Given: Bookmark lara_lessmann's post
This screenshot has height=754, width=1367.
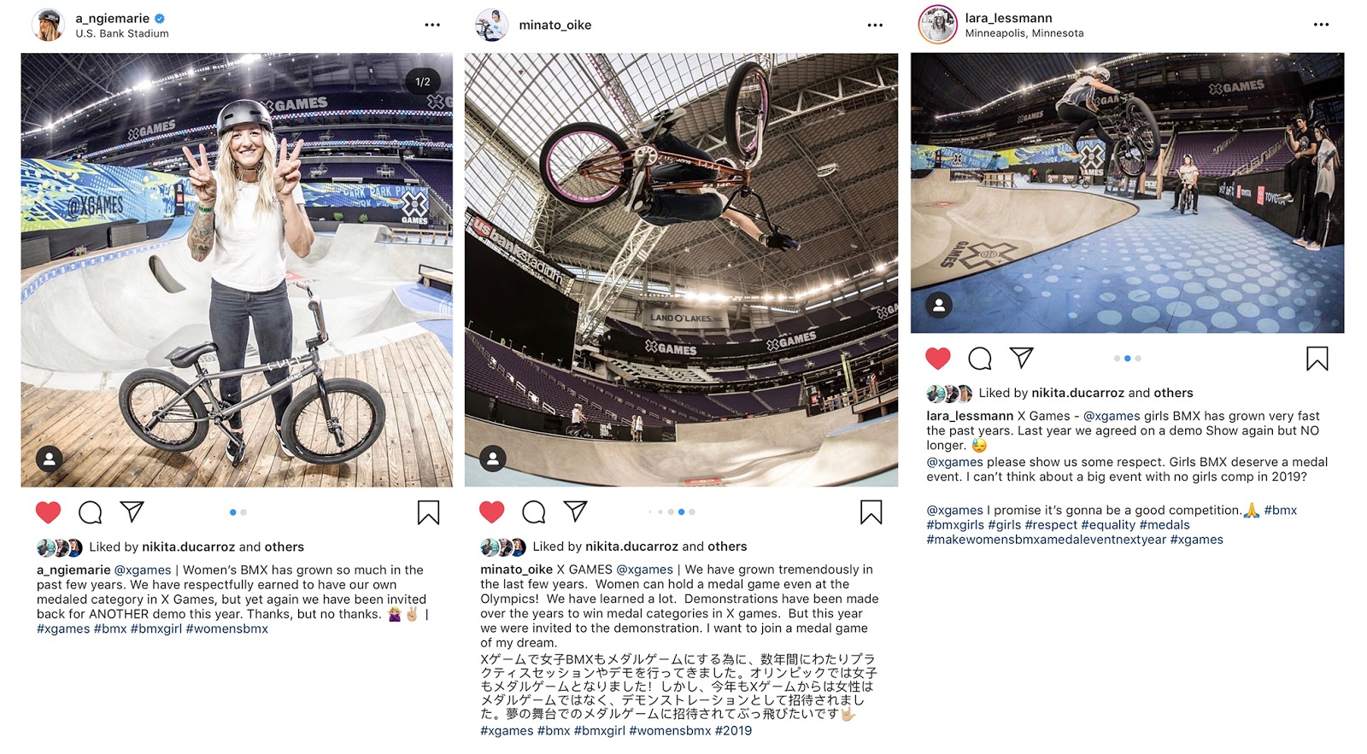Looking at the screenshot, I should click(1317, 359).
